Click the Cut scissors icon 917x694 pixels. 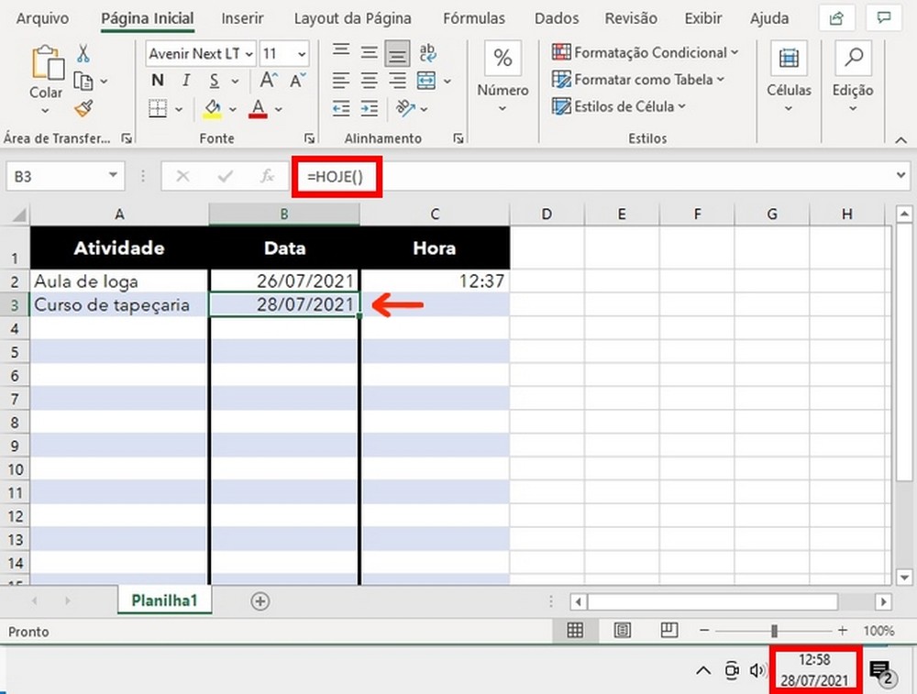coord(83,53)
